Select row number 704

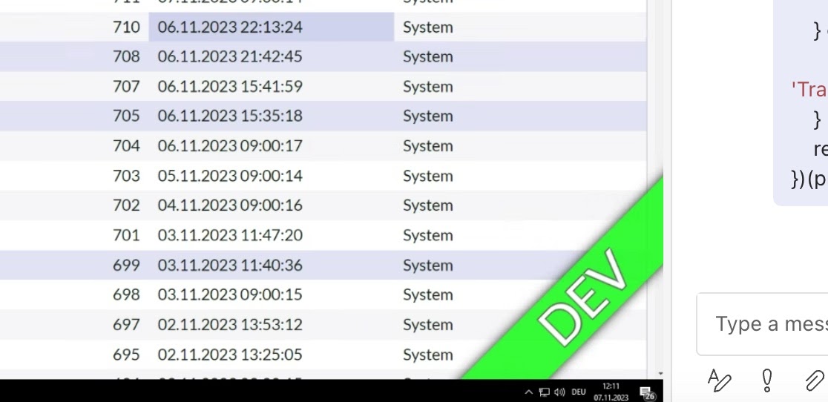pyautogui.click(x=126, y=145)
